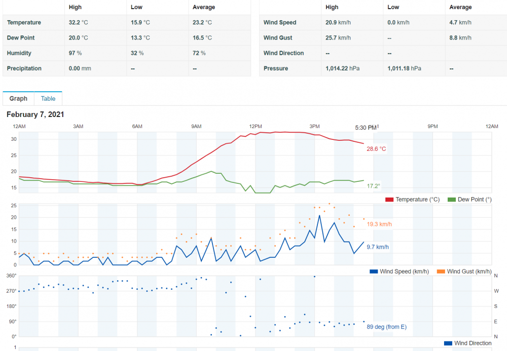The image size is (507, 351).
Task: Switch to the Table tab
Action: tap(48, 99)
